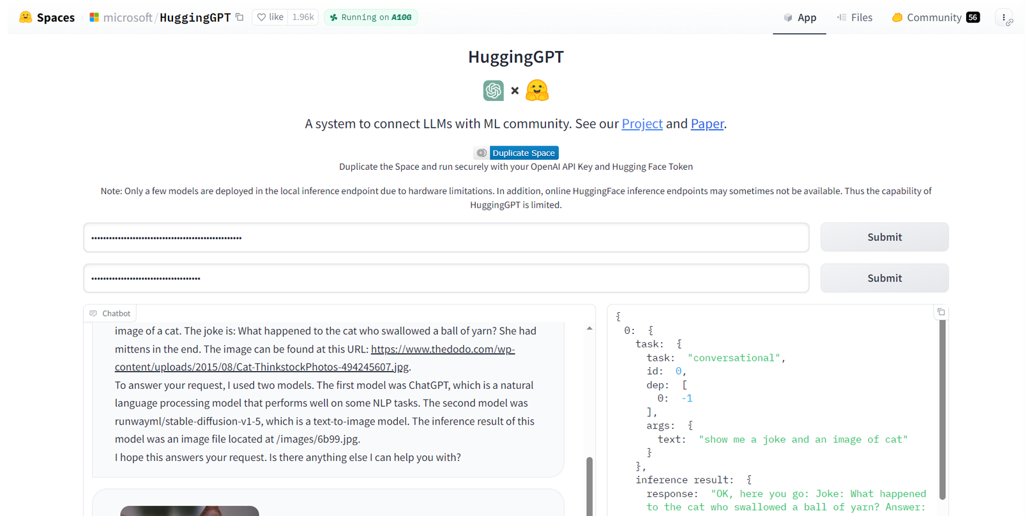1032x516 pixels.
Task: Open the 1.96k likes count
Action: pos(303,17)
